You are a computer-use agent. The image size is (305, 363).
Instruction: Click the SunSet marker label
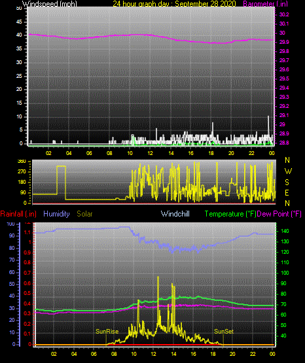(x=224, y=332)
